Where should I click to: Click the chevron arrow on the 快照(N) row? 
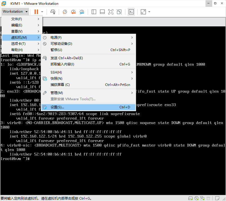click(132, 79)
